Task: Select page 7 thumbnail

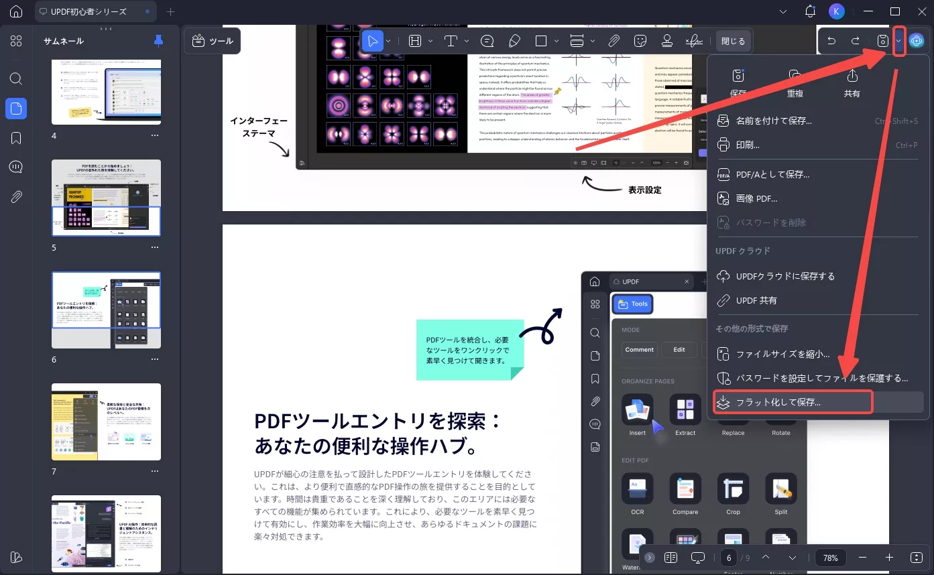Action: click(x=107, y=422)
